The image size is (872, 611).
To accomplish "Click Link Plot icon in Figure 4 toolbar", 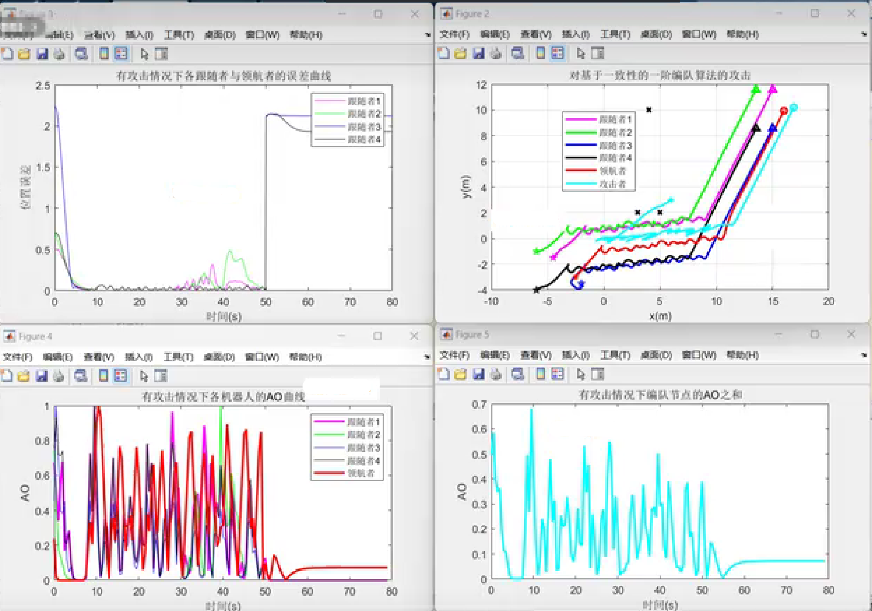I will click(80, 376).
